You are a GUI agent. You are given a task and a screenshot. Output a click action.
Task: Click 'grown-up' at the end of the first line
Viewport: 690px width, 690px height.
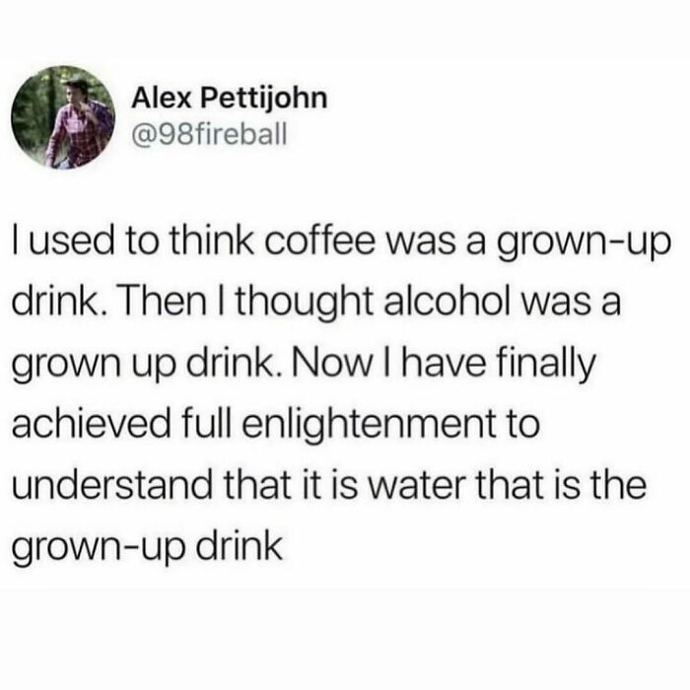589,245
